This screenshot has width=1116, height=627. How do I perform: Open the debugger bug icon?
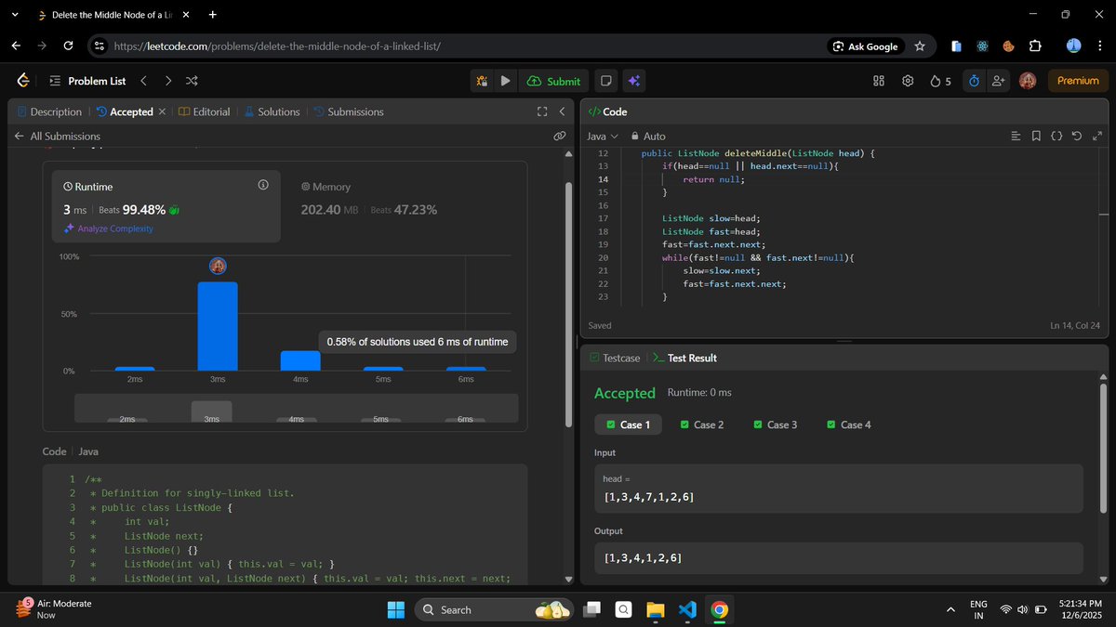(x=483, y=81)
